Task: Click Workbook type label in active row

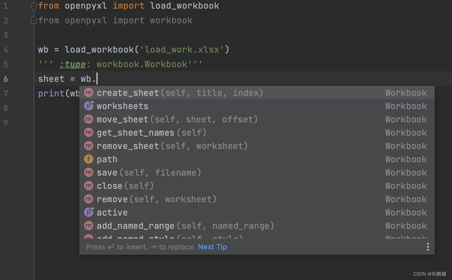Action: tap(406, 212)
